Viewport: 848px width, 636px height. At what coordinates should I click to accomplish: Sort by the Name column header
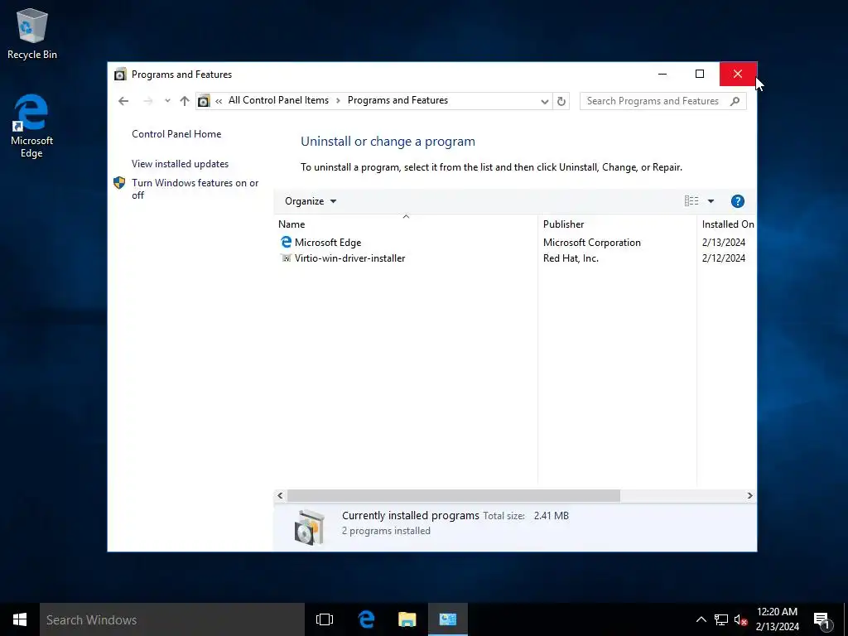pos(406,224)
